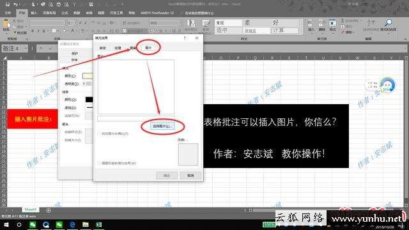Viewport: 409px width, 230px height.
Task: Click the Excel icon on the taskbar
Action: click(x=99, y=224)
